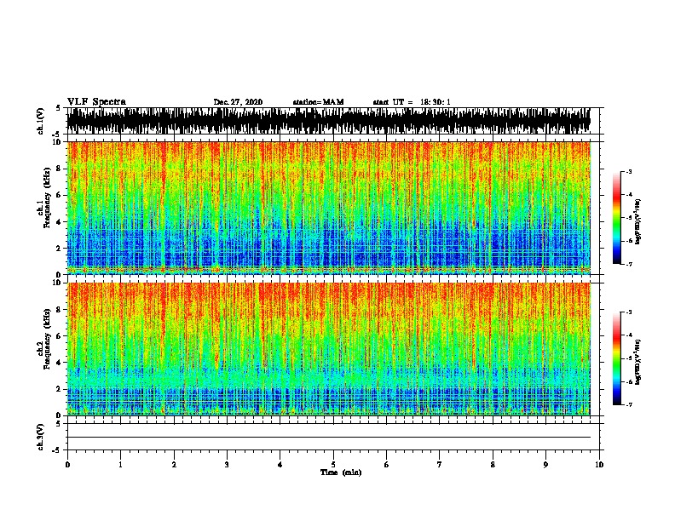Click the "ch.1(V)" axis label
The height and width of the screenshot is (521, 675).
coord(41,121)
